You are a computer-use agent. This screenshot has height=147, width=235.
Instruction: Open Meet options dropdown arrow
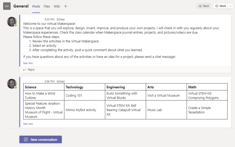[230, 6]
